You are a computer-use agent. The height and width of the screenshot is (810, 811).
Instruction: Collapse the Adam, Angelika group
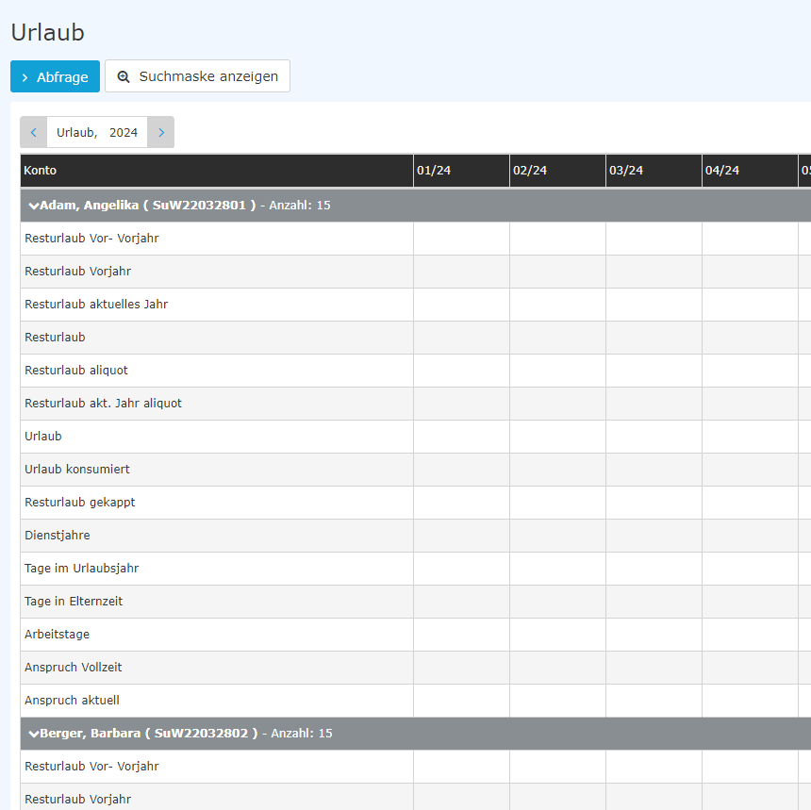pyautogui.click(x=34, y=206)
